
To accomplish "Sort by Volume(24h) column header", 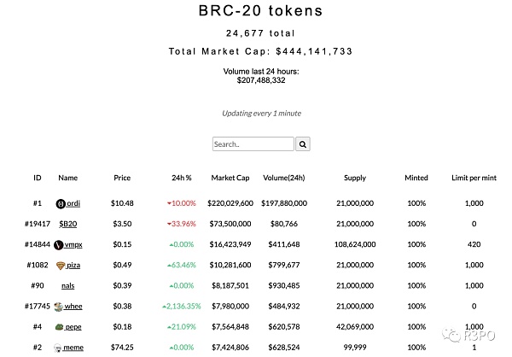I will 284,178.
